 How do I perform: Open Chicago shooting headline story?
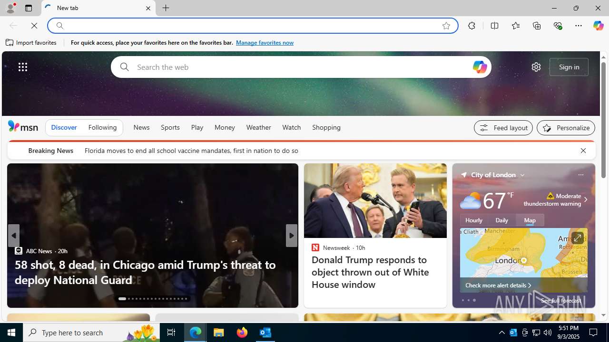point(145,272)
